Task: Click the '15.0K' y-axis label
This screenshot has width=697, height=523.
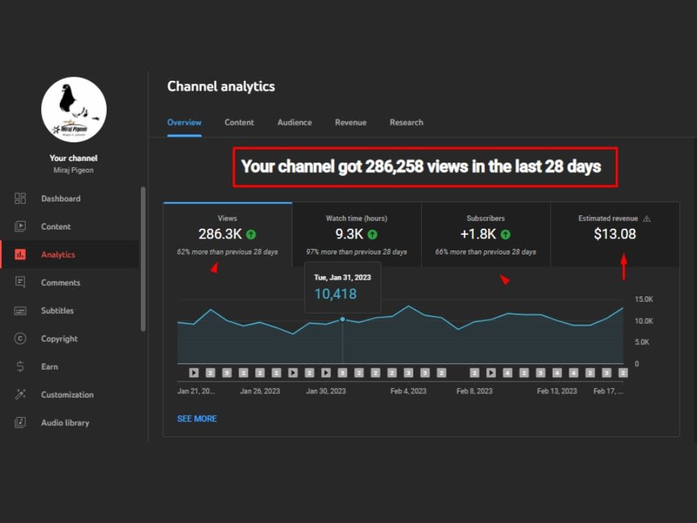Action: pos(643,299)
